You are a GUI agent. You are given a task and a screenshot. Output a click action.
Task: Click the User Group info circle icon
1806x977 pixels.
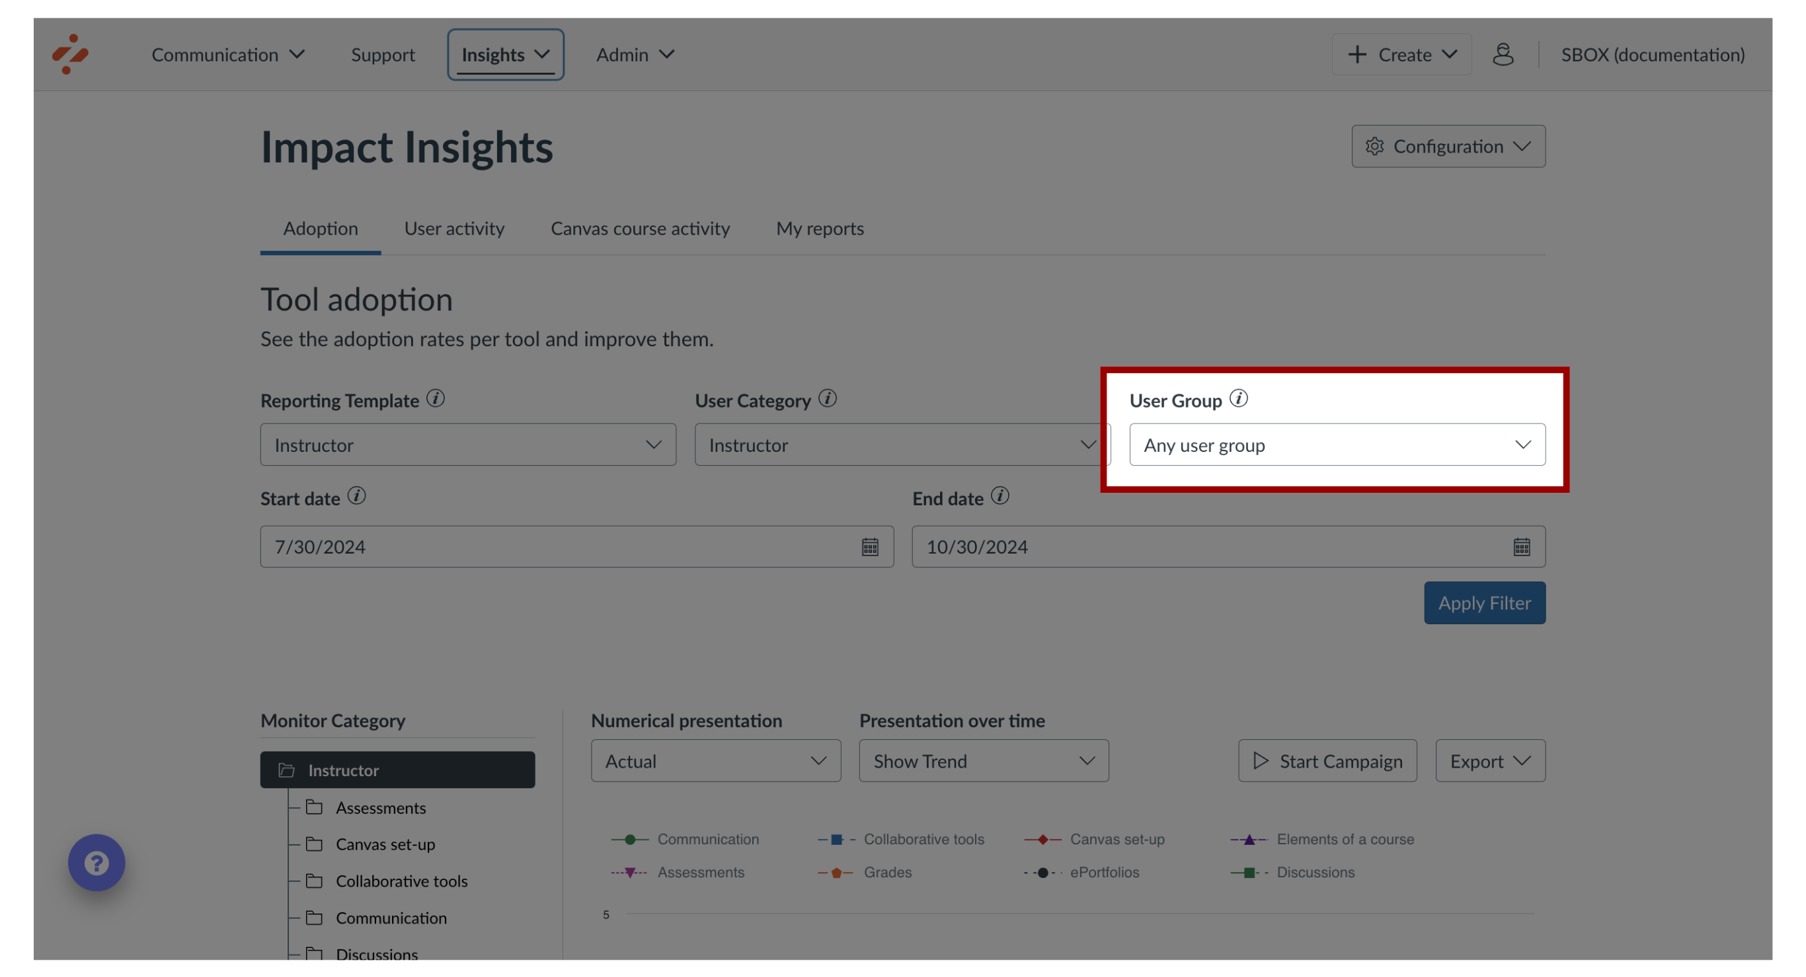pyautogui.click(x=1240, y=398)
